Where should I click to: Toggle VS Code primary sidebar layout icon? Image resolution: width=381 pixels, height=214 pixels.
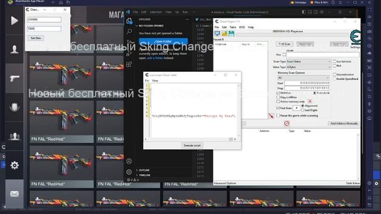[304, 12]
